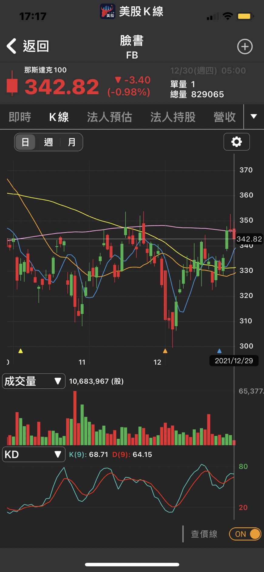Switch to the 法人預估 tab
Viewport: 264px width, 572px height.
point(110,117)
